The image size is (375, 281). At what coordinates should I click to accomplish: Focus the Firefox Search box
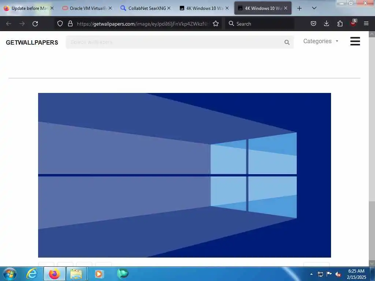pos(259,24)
